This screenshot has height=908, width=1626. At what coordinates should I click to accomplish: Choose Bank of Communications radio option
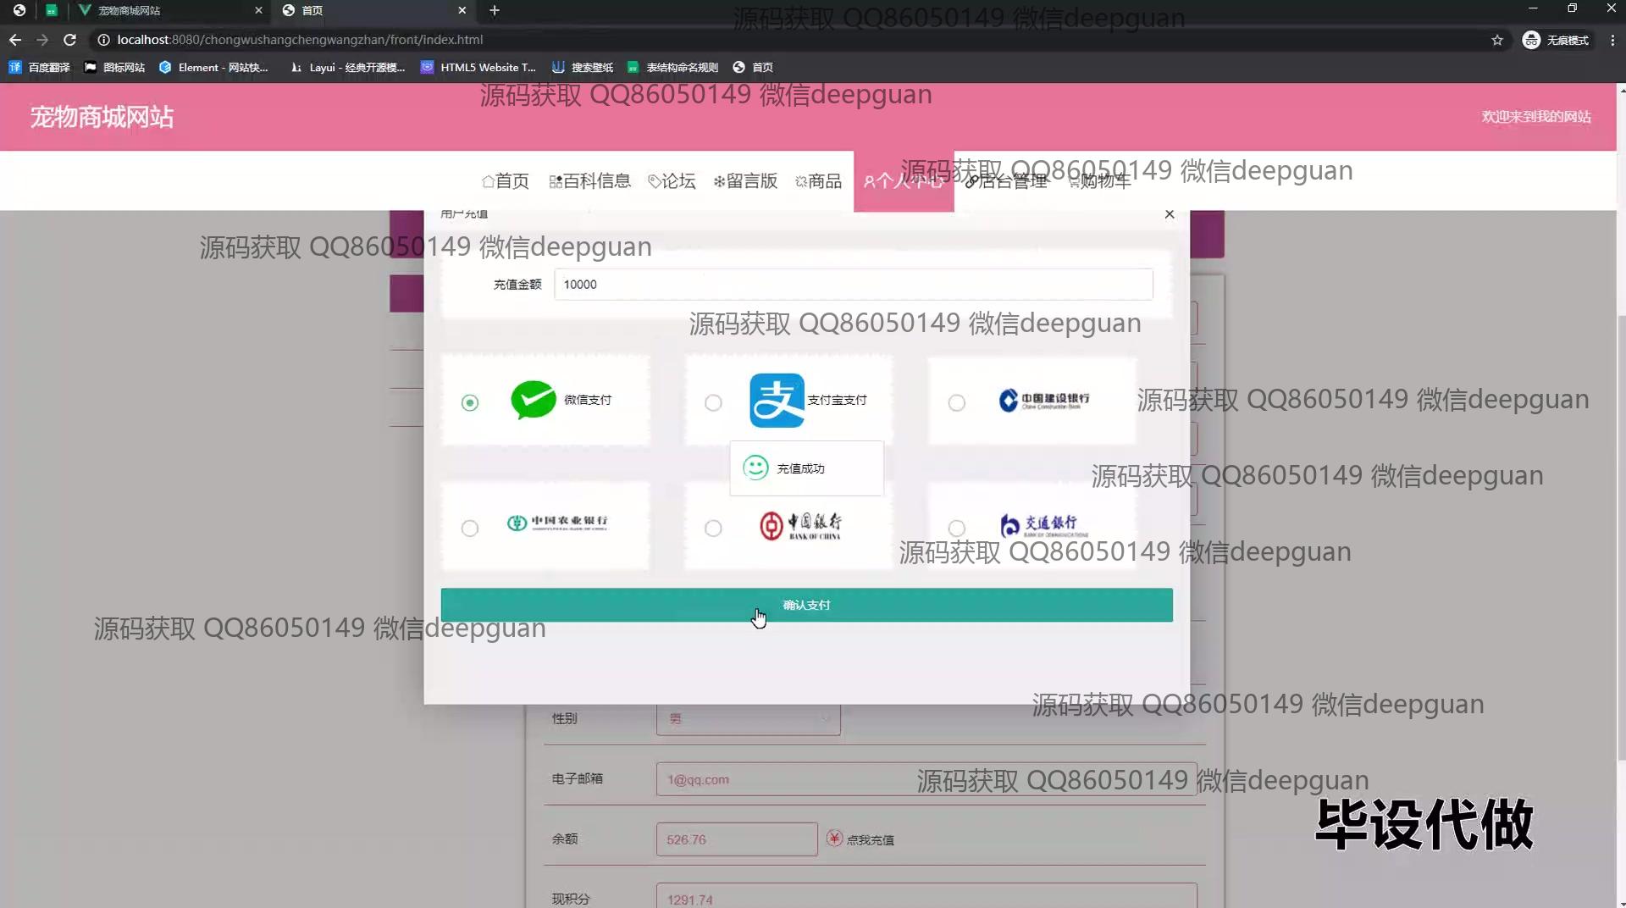tap(956, 528)
